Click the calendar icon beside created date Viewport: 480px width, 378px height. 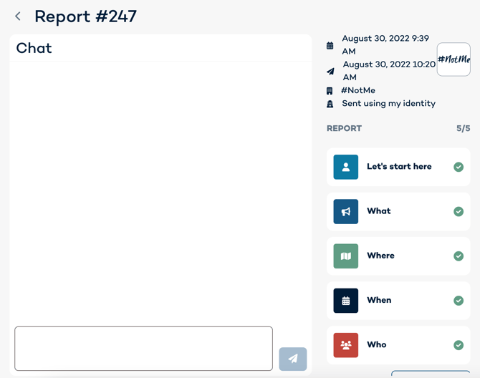pyautogui.click(x=330, y=46)
